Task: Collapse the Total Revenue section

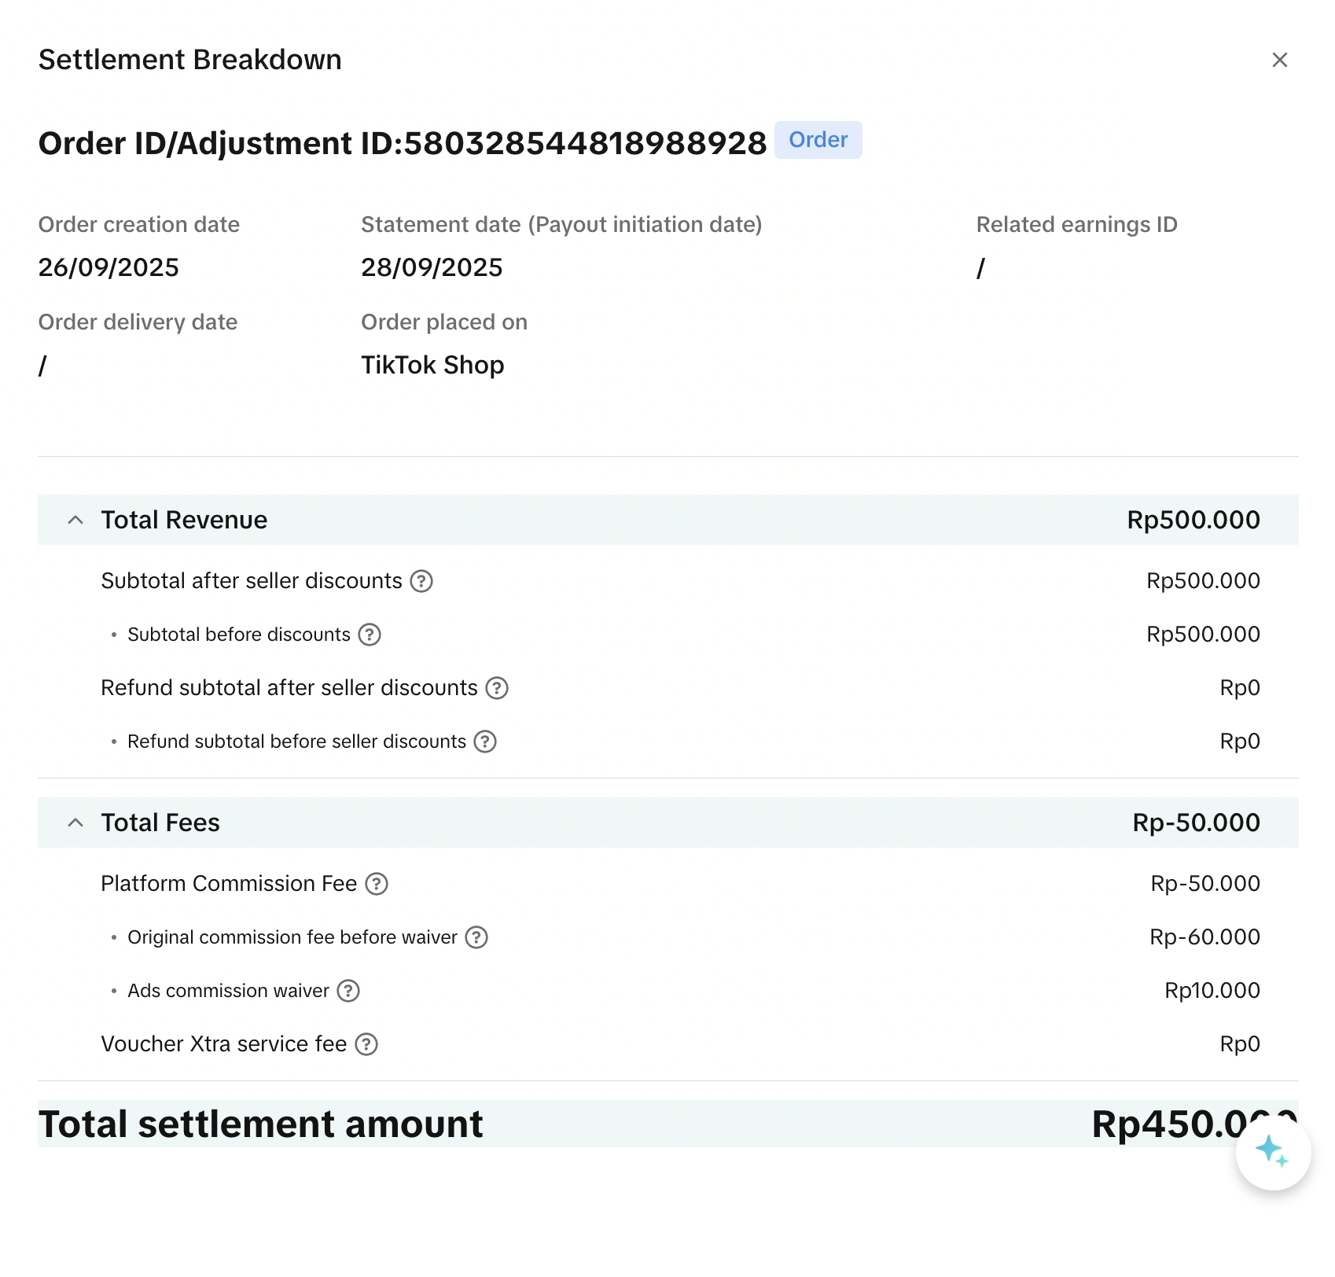Action: [75, 520]
